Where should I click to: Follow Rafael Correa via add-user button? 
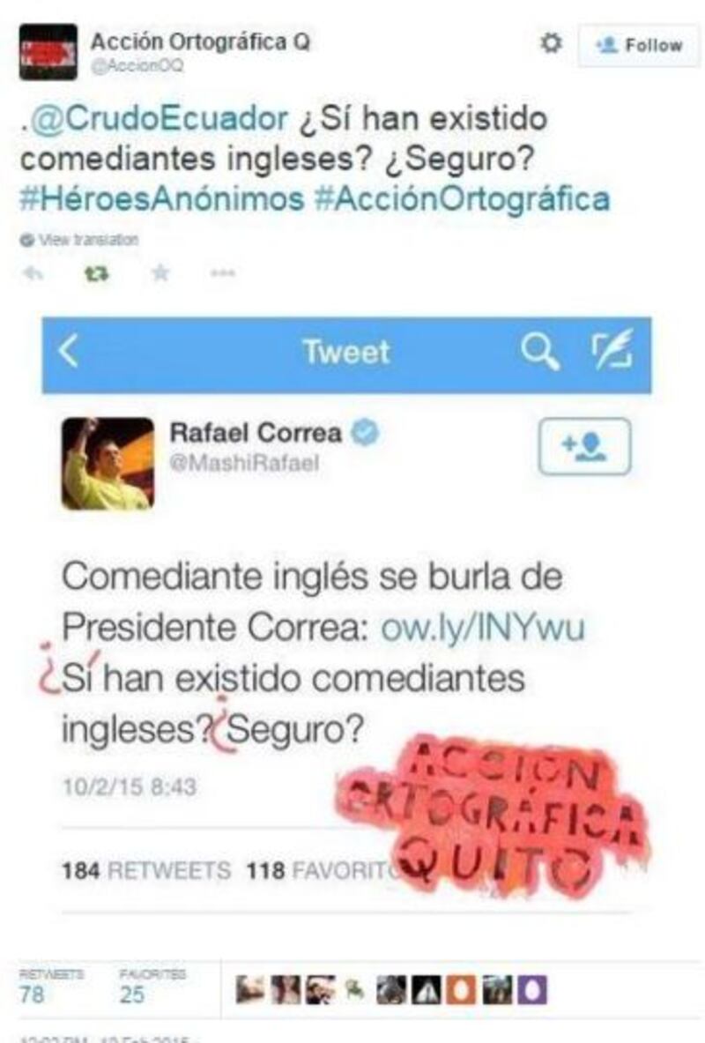point(584,446)
